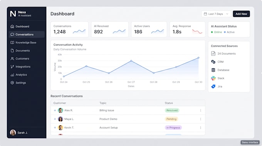Image resolution: width=262 pixels, height=146 pixels.
Task: Open more options for Alex R. row
Action: pos(200,110)
